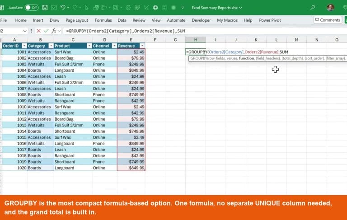Open the My Macros ribbon tab

[227, 20]
